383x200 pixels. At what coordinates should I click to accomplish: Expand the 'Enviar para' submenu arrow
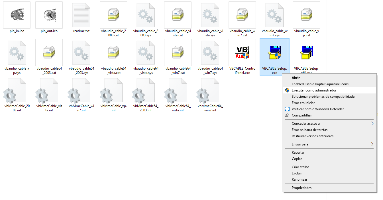372,144
